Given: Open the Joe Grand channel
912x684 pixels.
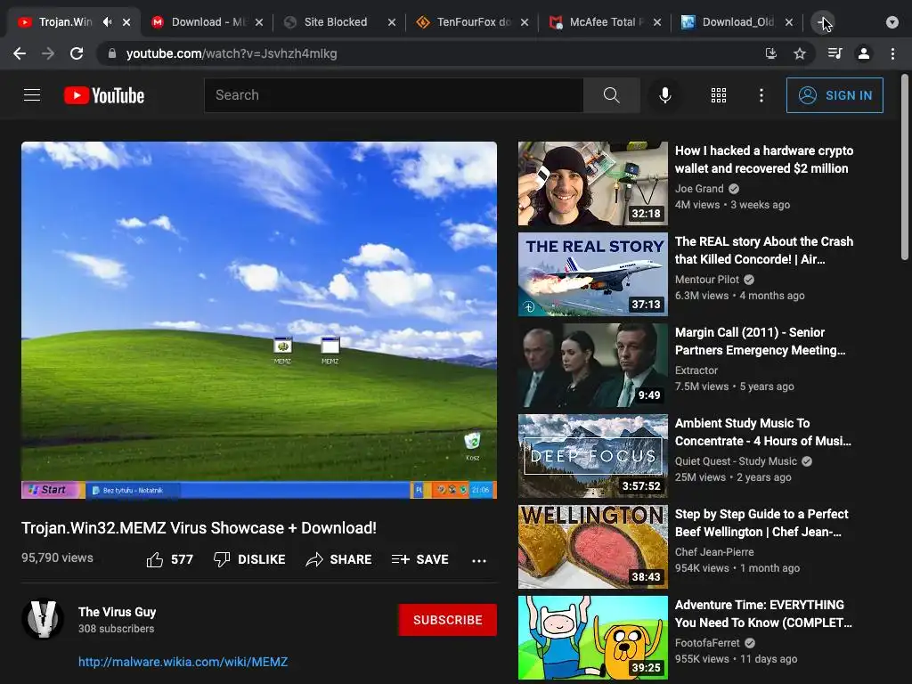Looking at the screenshot, I should pos(699,189).
